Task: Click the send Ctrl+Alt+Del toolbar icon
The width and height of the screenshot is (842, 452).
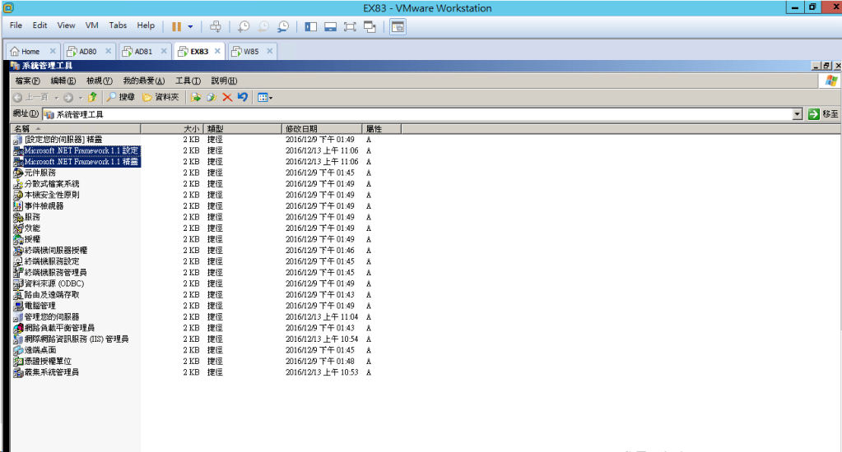Action: click(216, 26)
